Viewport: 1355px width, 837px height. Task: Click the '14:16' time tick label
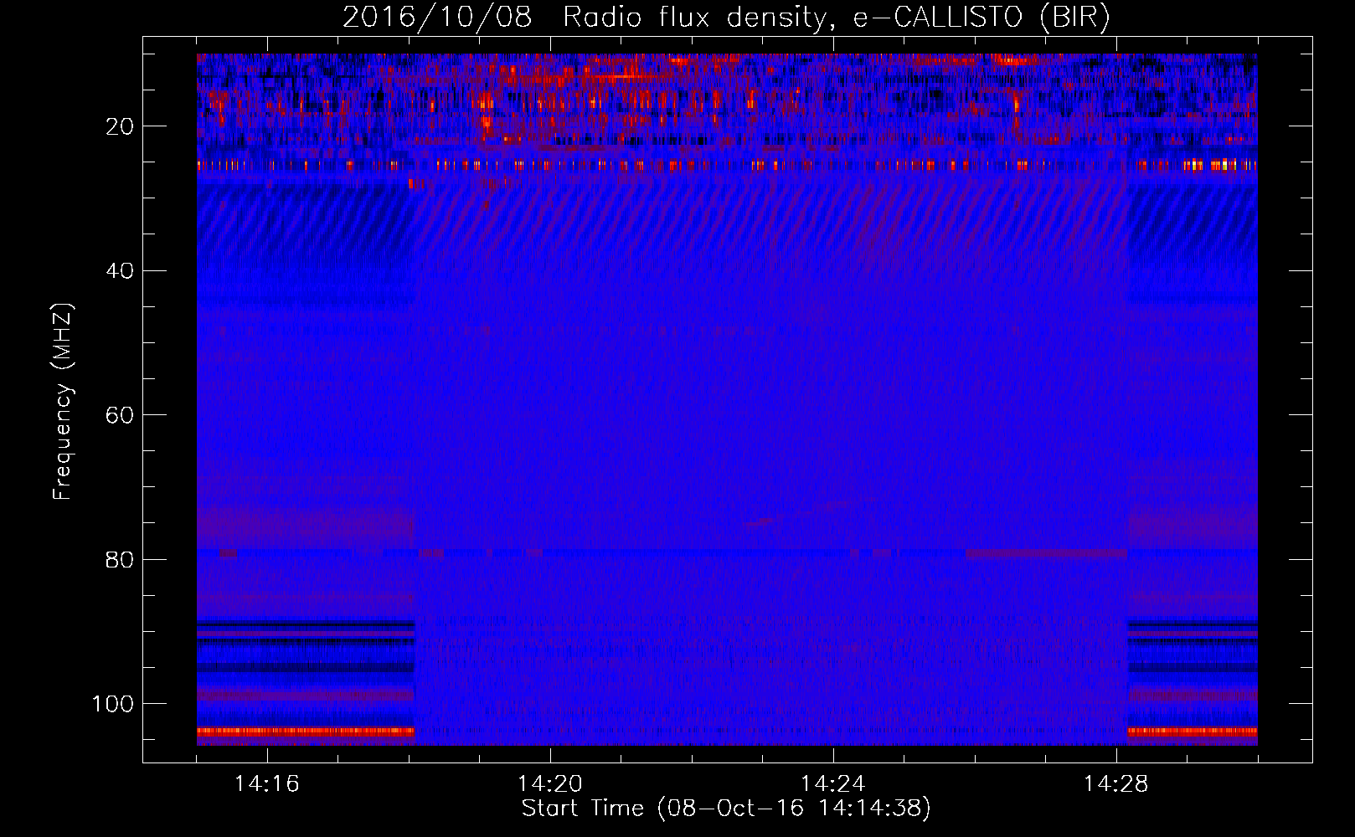pyautogui.click(x=266, y=784)
